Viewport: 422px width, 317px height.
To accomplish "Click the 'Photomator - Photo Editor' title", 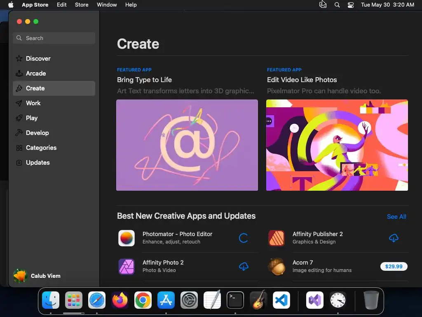I will pos(177,234).
